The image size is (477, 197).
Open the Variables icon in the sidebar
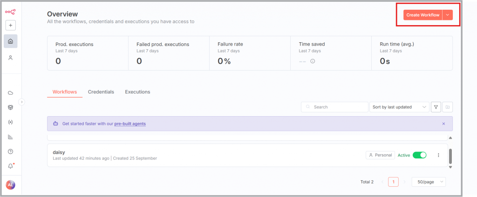click(x=11, y=122)
